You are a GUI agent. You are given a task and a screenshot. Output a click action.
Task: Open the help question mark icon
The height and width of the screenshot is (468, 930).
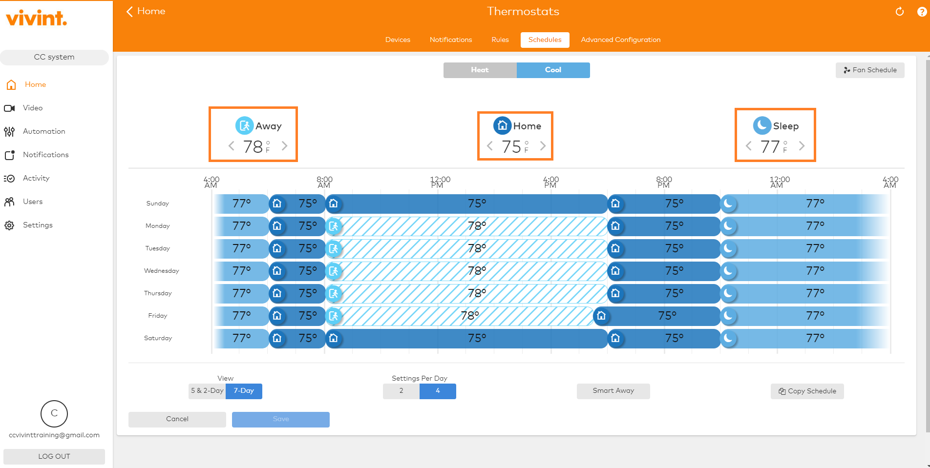click(x=922, y=12)
